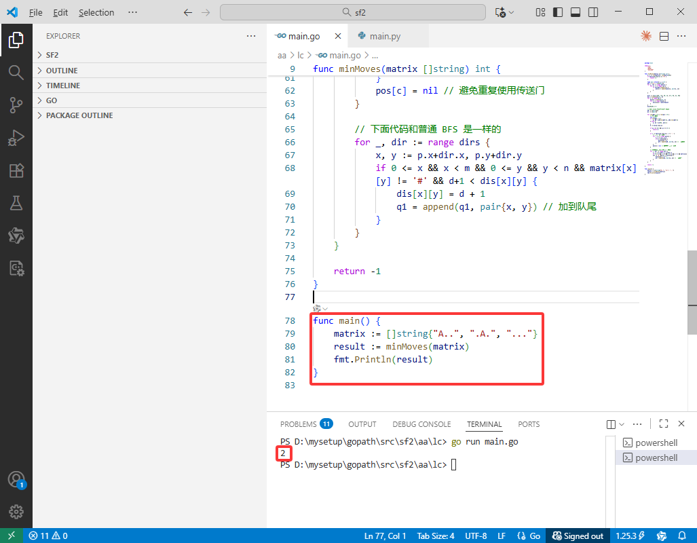Open the Edit menu
697x543 pixels.
(60, 12)
